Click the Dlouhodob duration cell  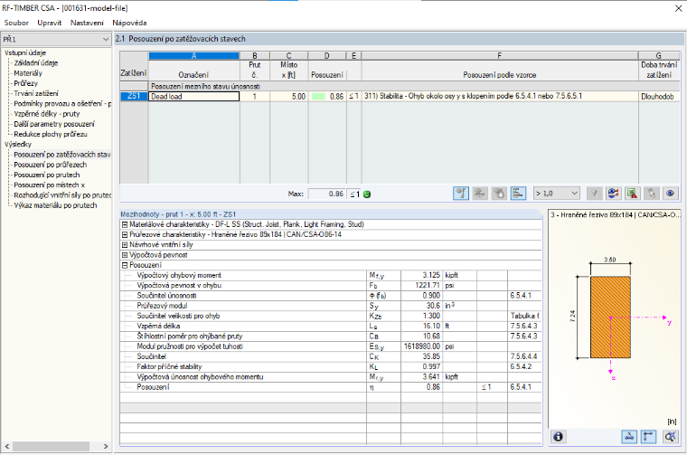[x=658, y=97]
